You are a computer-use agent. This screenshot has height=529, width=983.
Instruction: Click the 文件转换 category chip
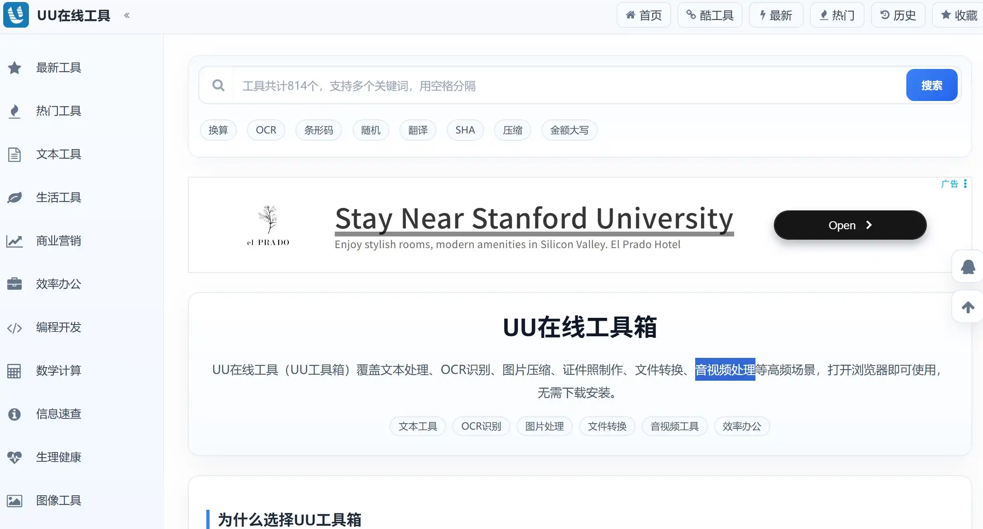[x=607, y=426]
